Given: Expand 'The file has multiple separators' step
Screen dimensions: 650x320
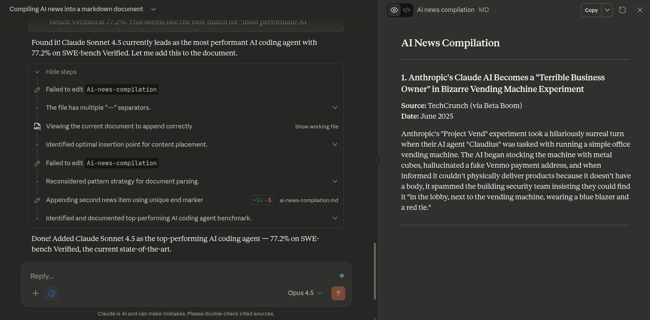Looking at the screenshot, I should pyautogui.click(x=335, y=108).
